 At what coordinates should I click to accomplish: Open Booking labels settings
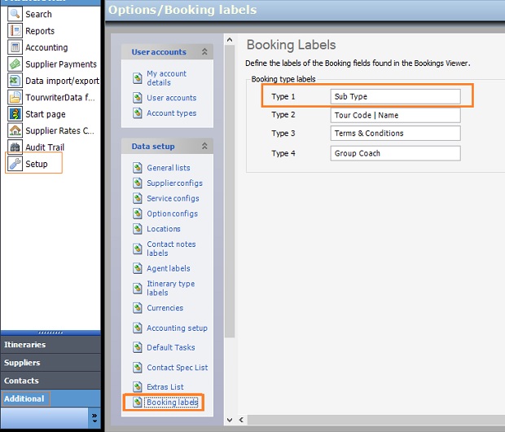171,403
